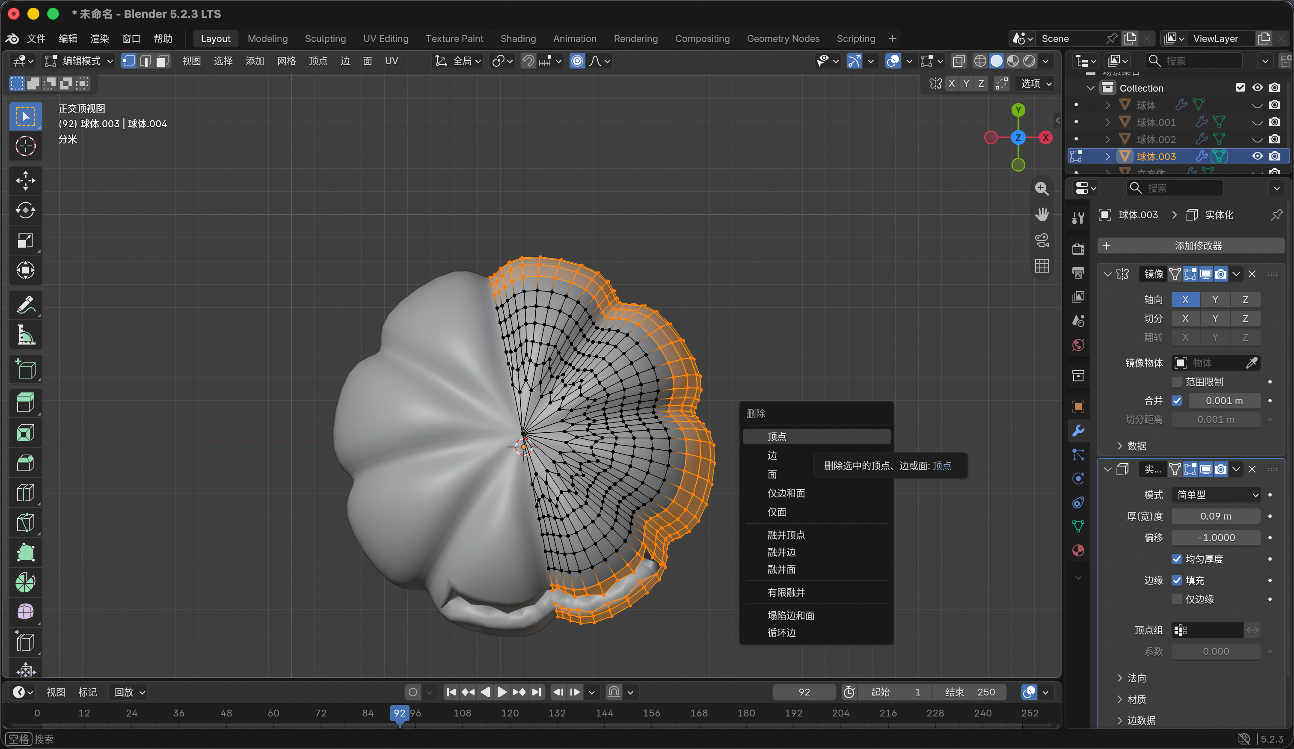
Task: Choose 顶点 in the delete menu
Action: (816, 437)
